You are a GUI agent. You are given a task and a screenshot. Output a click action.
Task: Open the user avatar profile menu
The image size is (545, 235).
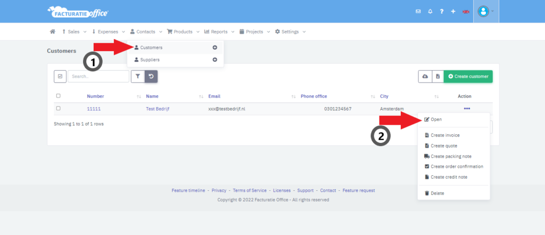tap(486, 12)
